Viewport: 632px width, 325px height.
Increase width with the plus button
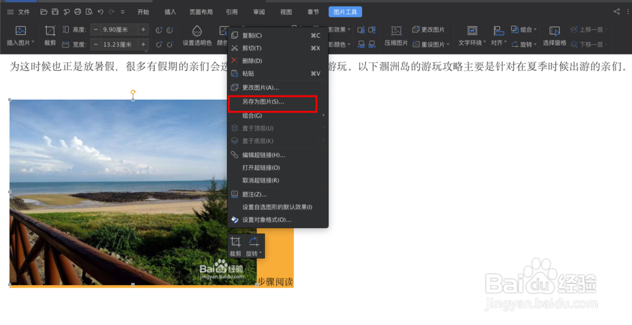click(143, 44)
